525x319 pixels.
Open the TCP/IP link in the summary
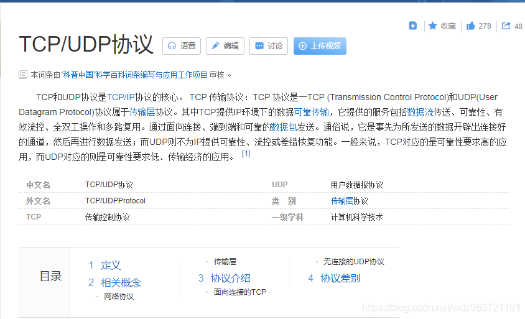[x=121, y=97]
